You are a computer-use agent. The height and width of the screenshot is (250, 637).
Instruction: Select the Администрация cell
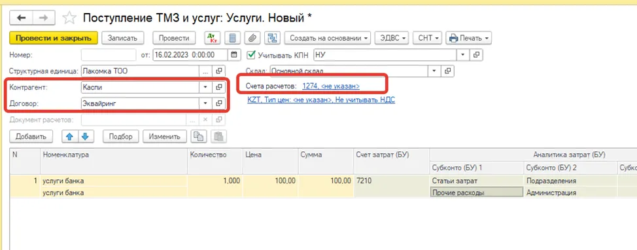coord(570,192)
